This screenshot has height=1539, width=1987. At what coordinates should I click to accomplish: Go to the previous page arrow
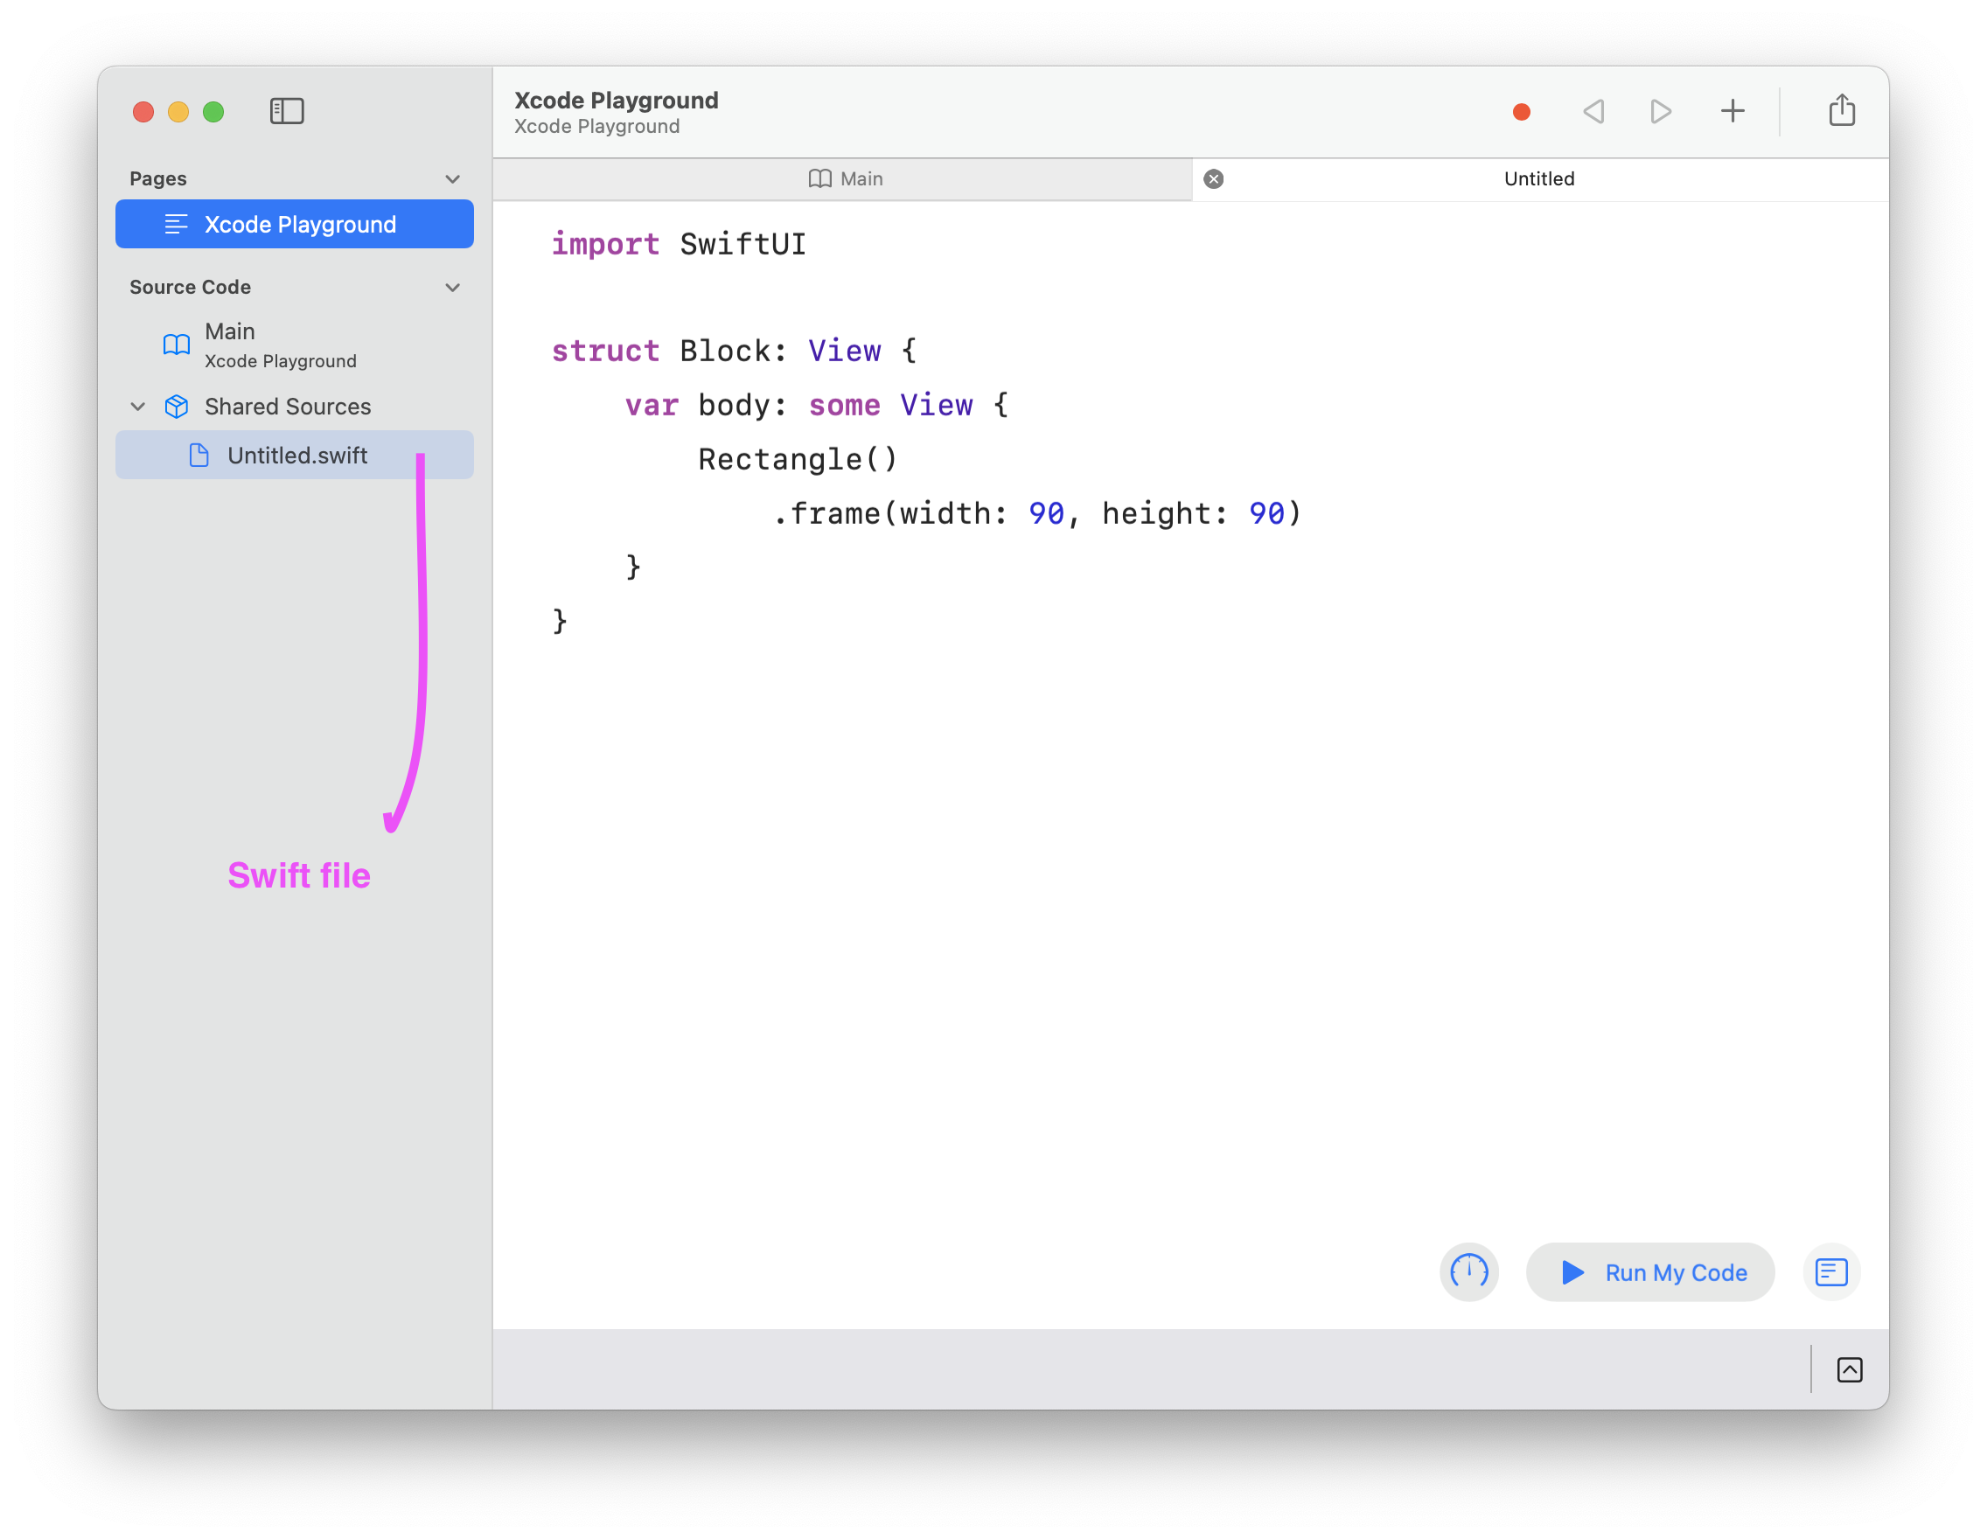(x=1593, y=111)
